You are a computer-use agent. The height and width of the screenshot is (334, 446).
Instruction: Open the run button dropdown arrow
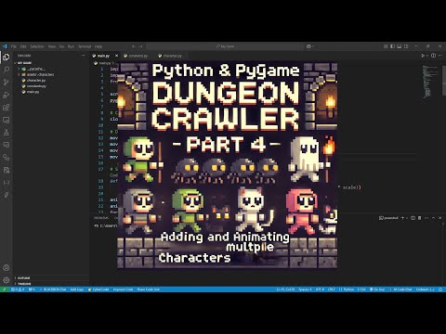pyautogui.click(x=427, y=56)
